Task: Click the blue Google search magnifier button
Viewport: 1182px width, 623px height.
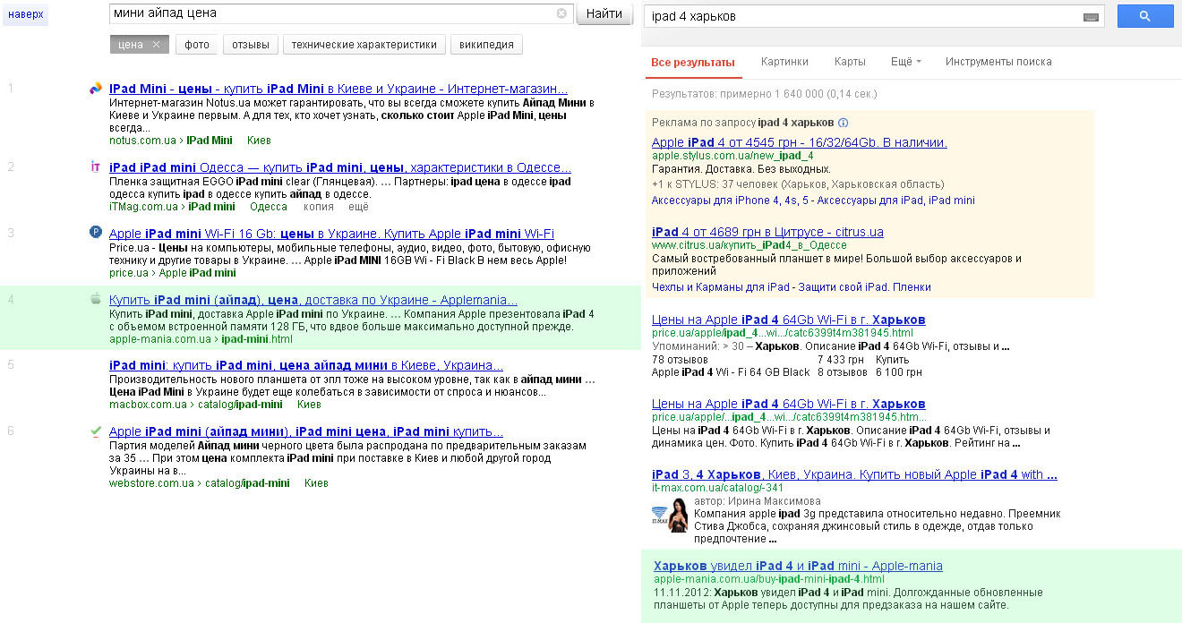Action: pos(1145,16)
